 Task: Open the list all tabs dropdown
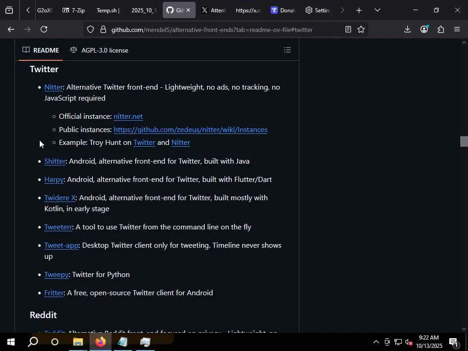(378, 10)
